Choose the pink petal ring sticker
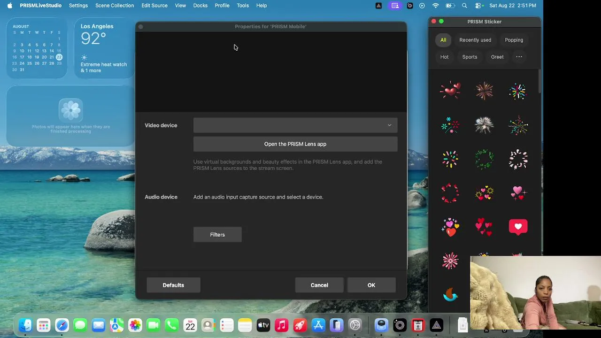Viewport: 601px width, 338px height. pos(518,159)
